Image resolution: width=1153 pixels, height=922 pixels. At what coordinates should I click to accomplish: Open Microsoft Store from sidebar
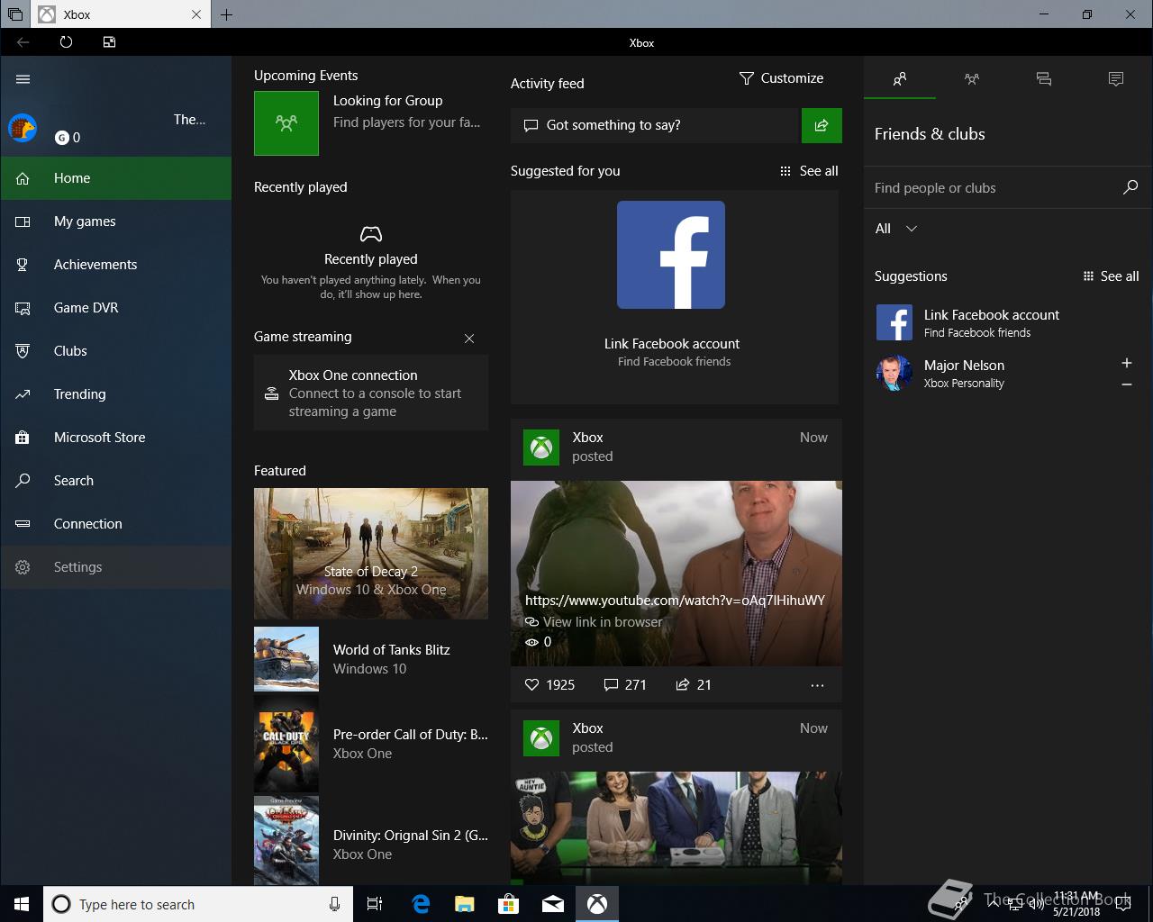[116, 438]
